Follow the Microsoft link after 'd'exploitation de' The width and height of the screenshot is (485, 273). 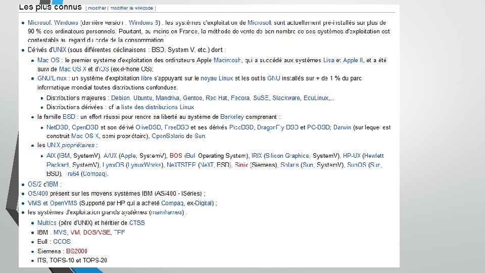coord(260,23)
